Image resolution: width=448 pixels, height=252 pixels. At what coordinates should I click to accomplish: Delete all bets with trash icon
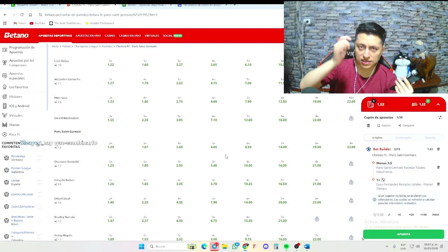368,125
